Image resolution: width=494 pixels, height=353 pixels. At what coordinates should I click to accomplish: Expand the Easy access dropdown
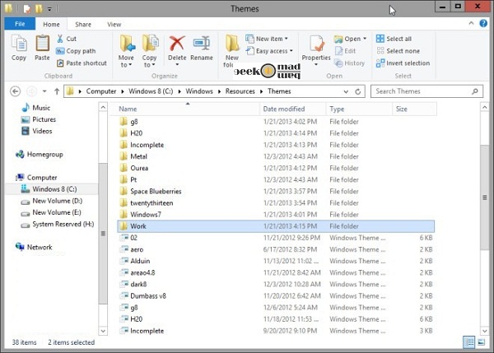coord(291,51)
